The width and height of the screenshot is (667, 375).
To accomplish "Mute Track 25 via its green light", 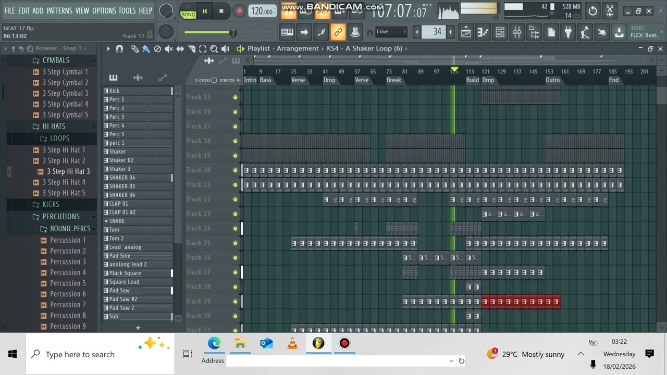I will point(235,243).
